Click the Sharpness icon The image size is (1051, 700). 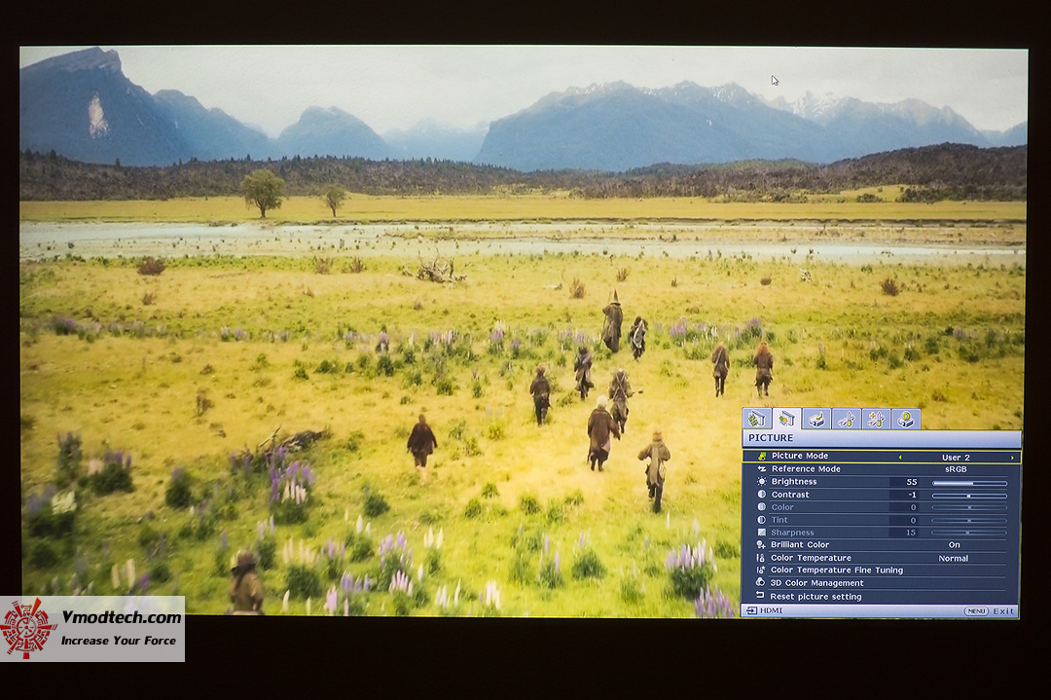pyautogui.click(x=761, y=533)
